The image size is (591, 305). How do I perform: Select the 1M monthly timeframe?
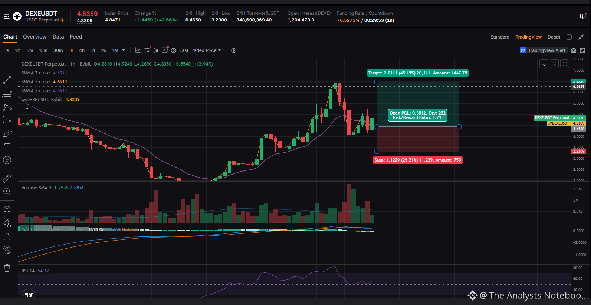pos(115,50)
